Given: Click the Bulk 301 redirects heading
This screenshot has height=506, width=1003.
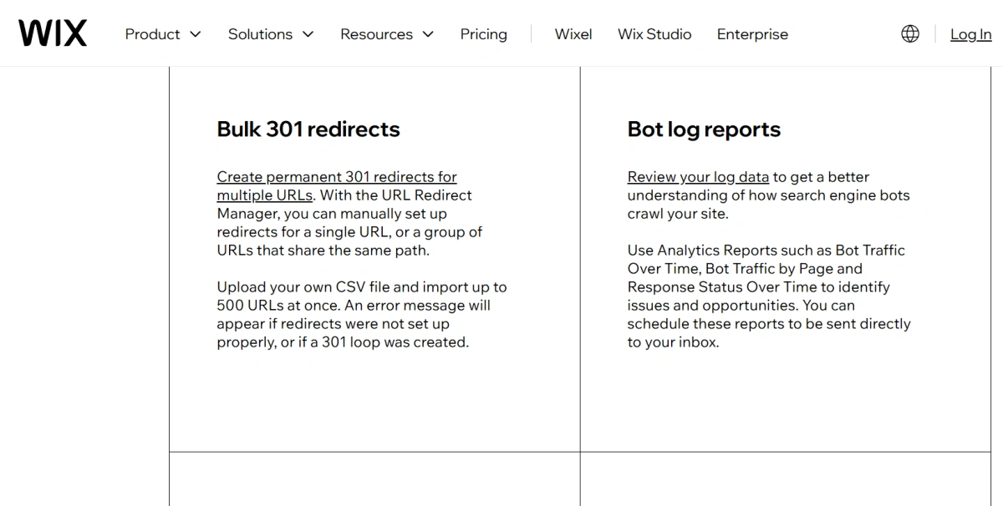Looking at the screenshot, I should click(308, 129).
